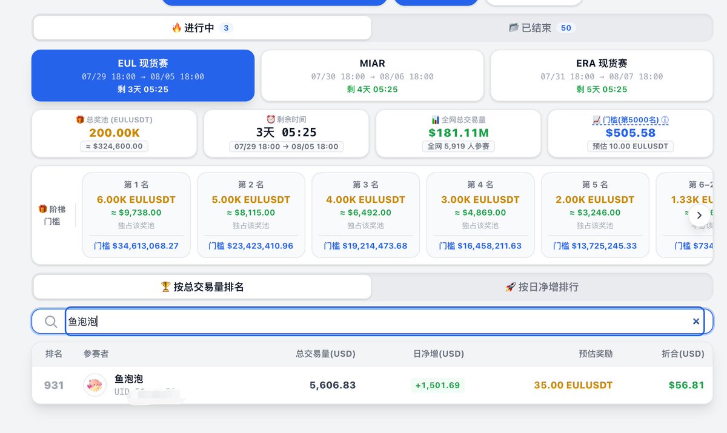Click the rocket icon on 按日净增排行
The height and width of the screenshot is (433, 727).
tap(510, 287)
